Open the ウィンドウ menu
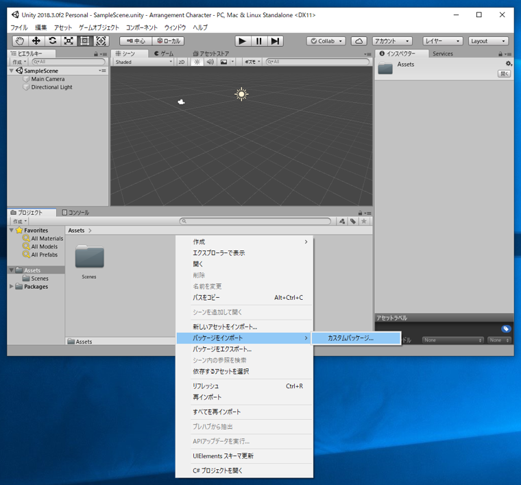This screenshot has width=521, height=485. pyautogui.click(x=175, y=27)
